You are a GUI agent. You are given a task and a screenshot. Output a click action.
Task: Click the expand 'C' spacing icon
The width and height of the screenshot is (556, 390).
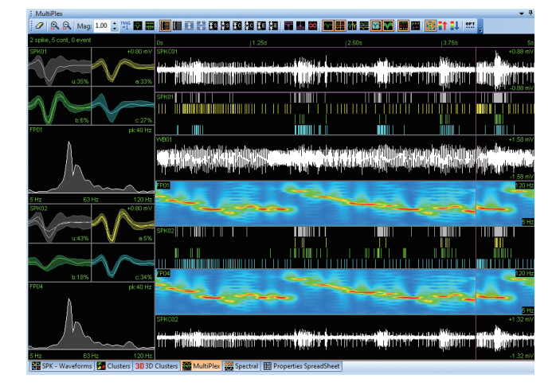coord(237,25)
